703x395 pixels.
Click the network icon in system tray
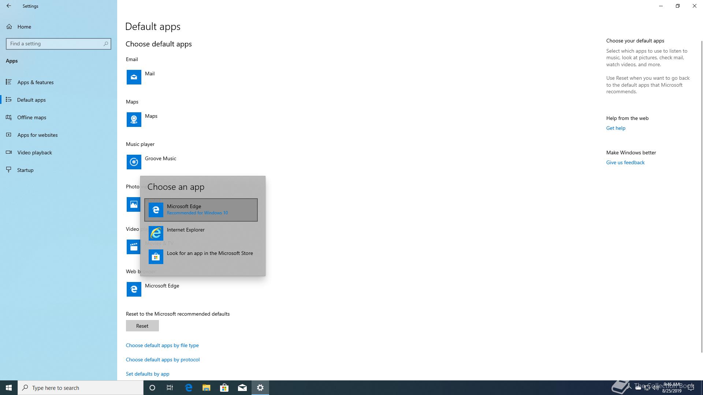click(647, 388)
